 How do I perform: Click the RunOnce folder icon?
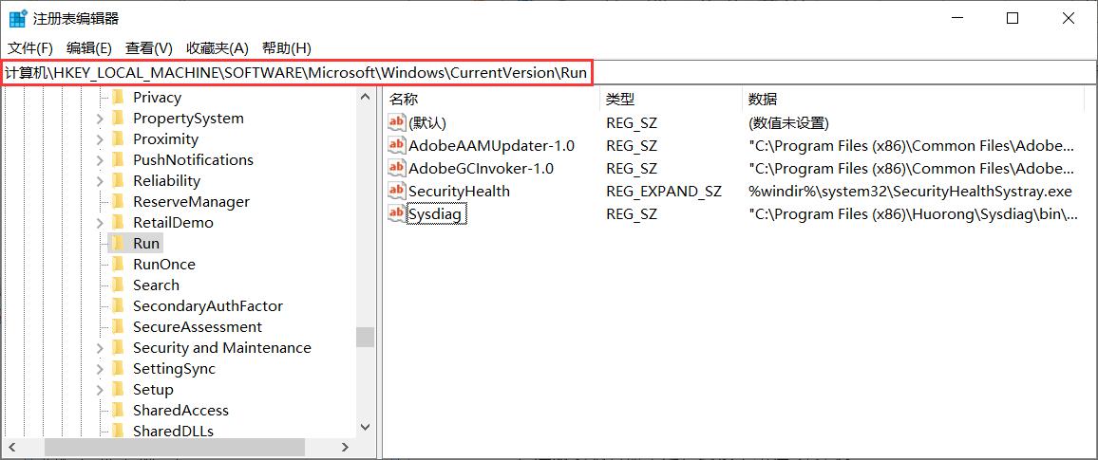(118, 264)
